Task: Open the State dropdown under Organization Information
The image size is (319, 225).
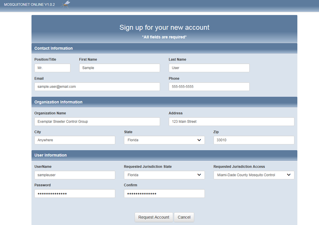Action: point(164,140)
